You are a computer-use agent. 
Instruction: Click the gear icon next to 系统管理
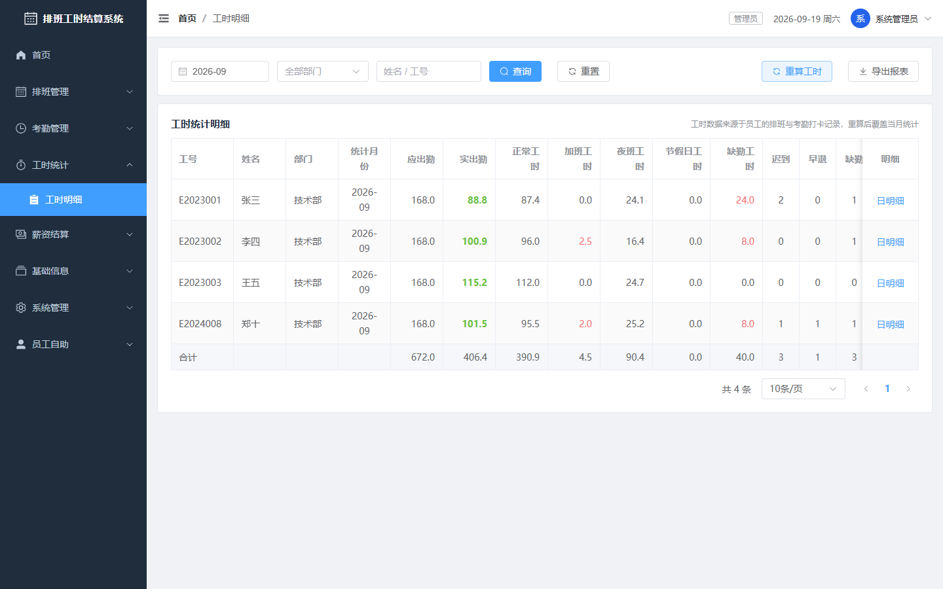pos(21,308)
